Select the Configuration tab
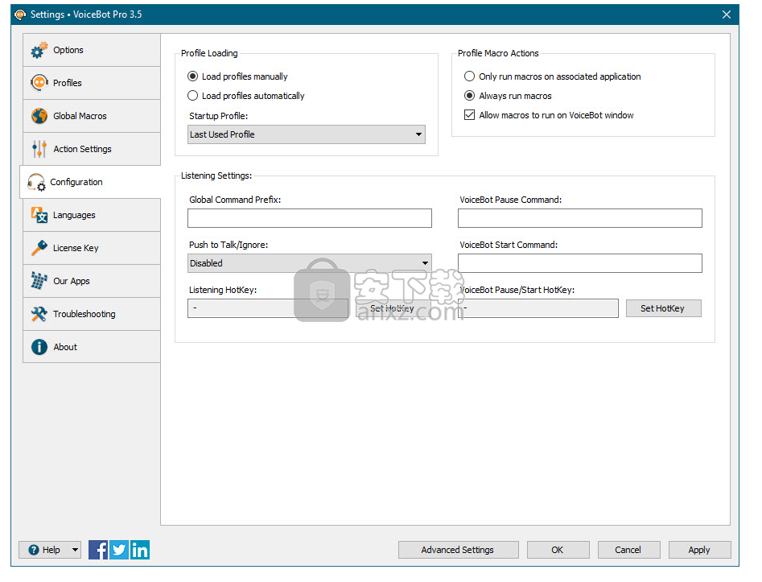The height and width of the screenshot is (582, 762). tap(90, 183)
